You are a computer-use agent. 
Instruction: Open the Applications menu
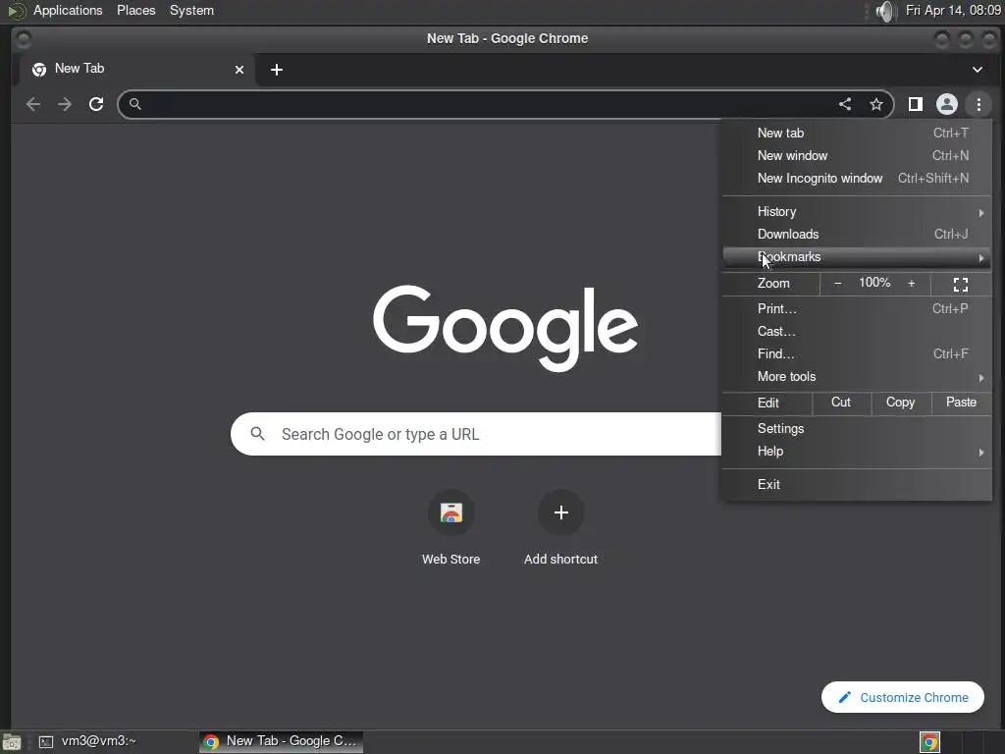click(68, 10)
